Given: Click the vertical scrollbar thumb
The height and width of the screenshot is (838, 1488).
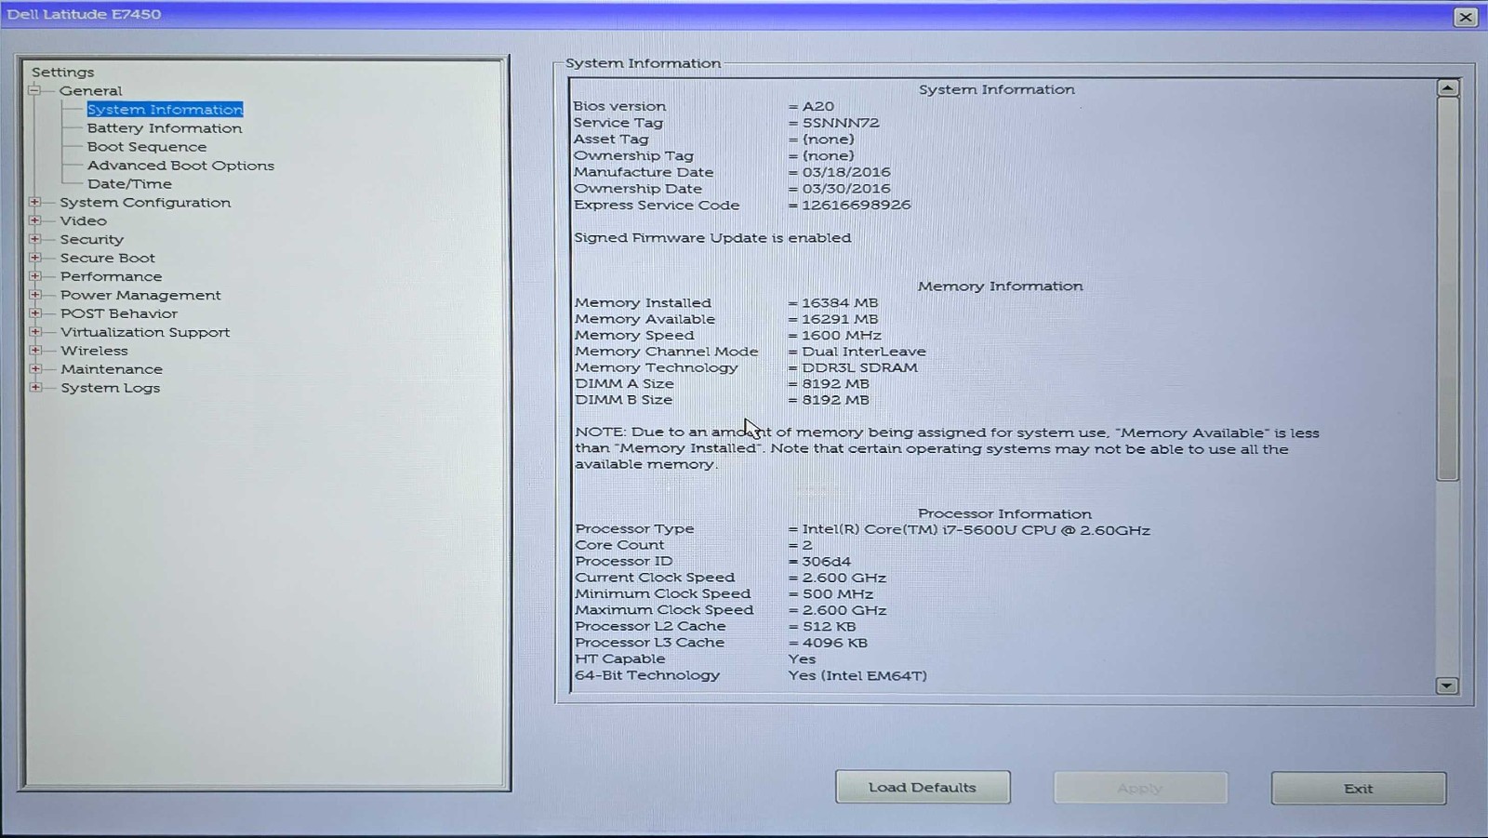Looking at the screenshot, I should [1447, 289].
